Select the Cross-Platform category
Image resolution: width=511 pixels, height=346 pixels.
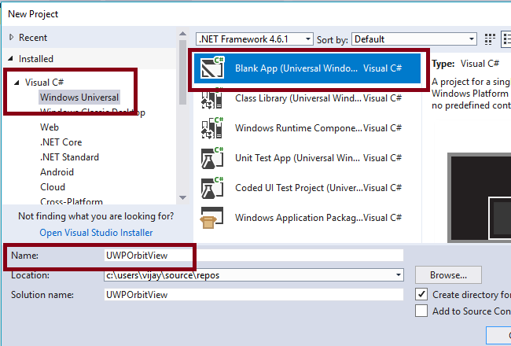72,201
